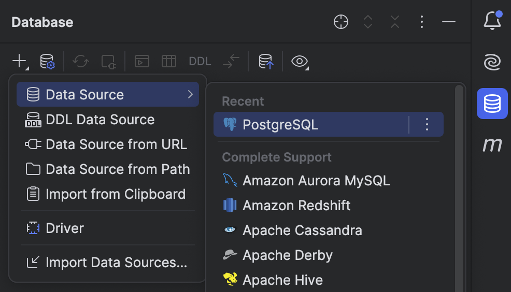The height and width of the screenshot is (292, 511).
Task: Click the DDL toolbar button
Action: click(200, 61)
